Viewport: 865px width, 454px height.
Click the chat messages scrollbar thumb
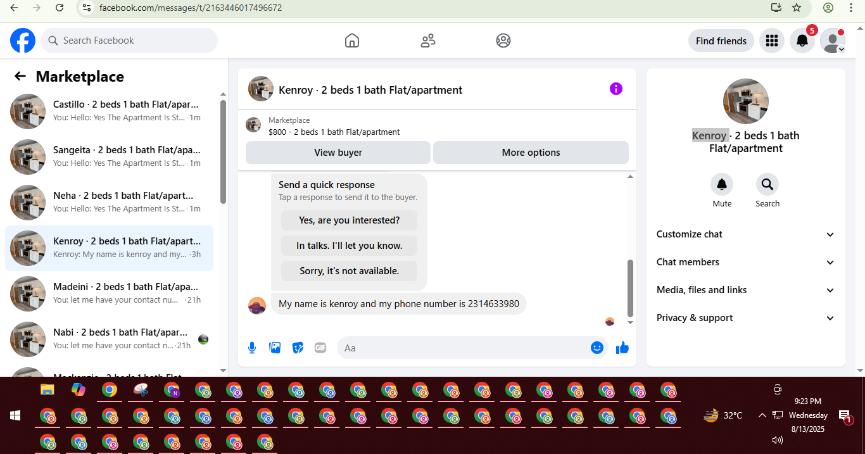coord(630,288)
